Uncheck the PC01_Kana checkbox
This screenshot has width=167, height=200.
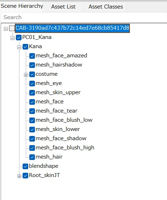(19, 38)
